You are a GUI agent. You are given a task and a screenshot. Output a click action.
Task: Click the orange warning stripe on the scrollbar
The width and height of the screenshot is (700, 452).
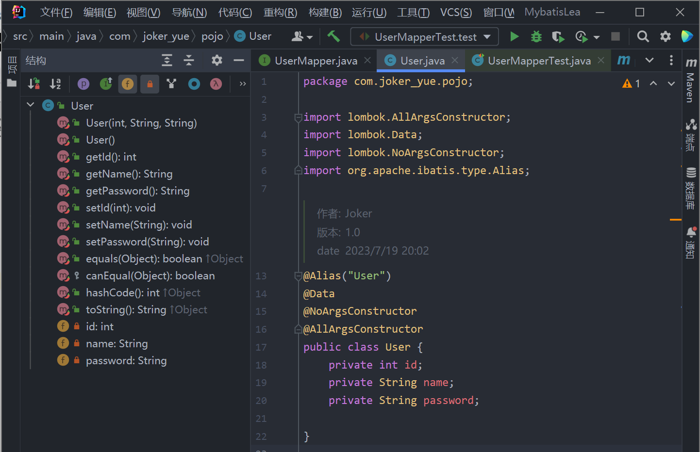coord(675,220)
